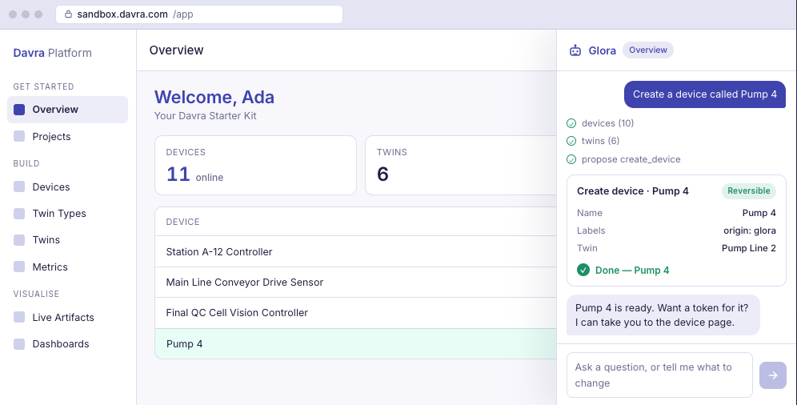Click the Devices 11 online card
Image resolution: width=797 pixels, height=405 pixels.
pos(256,165)
